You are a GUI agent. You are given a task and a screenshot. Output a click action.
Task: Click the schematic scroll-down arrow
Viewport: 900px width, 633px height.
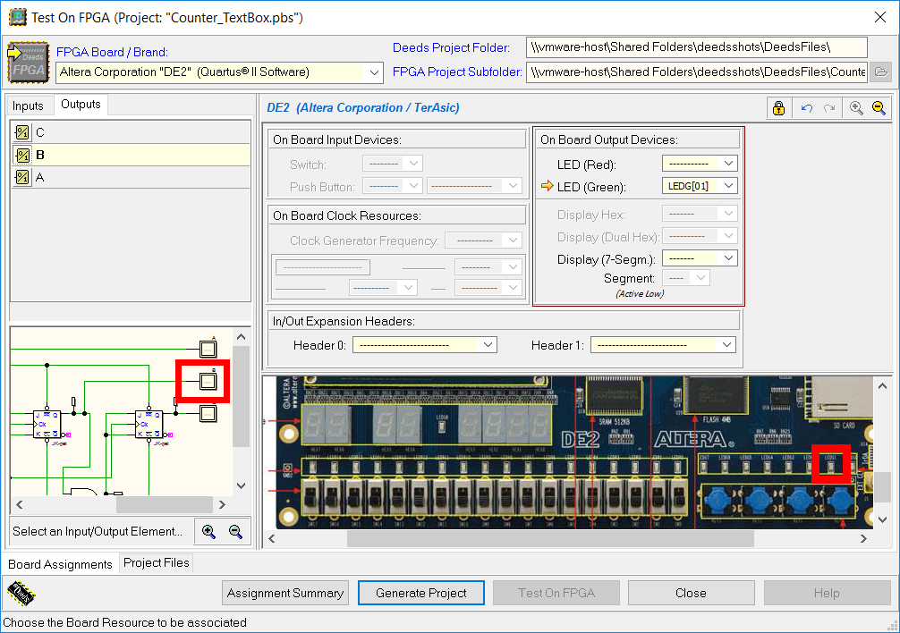pos(241,485)
